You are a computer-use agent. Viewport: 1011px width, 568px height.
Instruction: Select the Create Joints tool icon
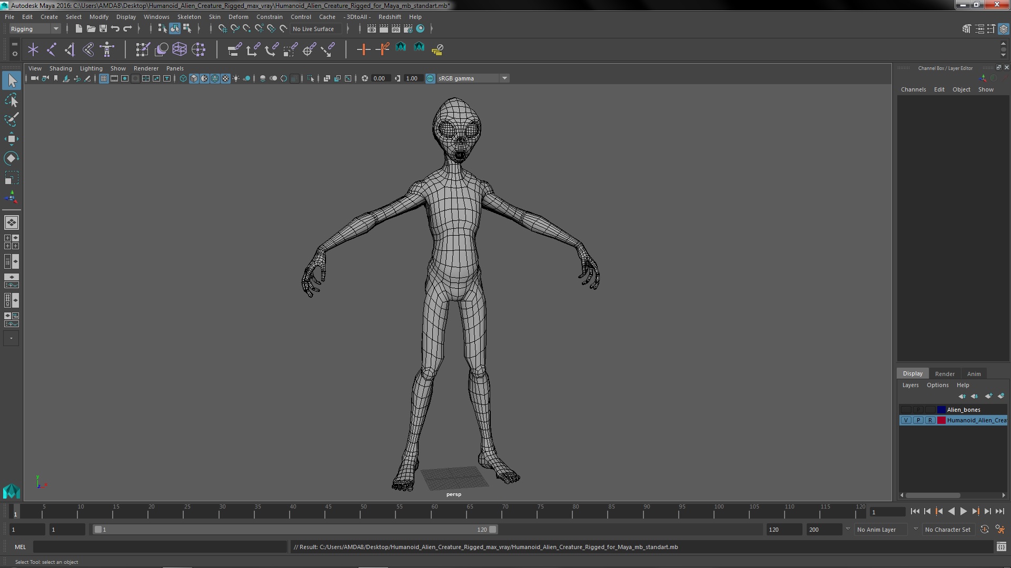point(52,49)
